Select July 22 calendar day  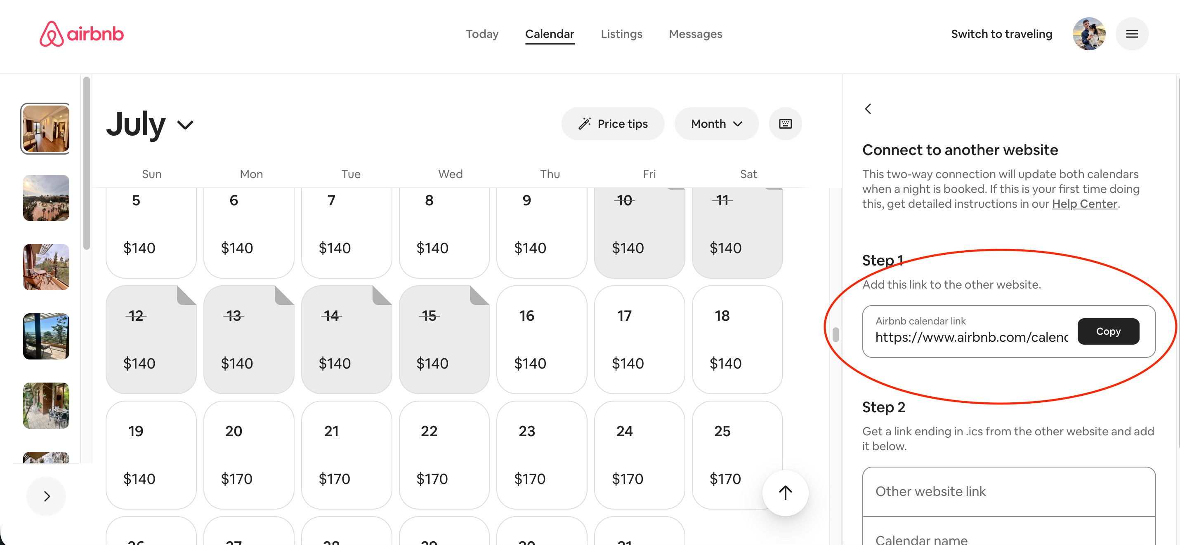(x=444, y=455)
